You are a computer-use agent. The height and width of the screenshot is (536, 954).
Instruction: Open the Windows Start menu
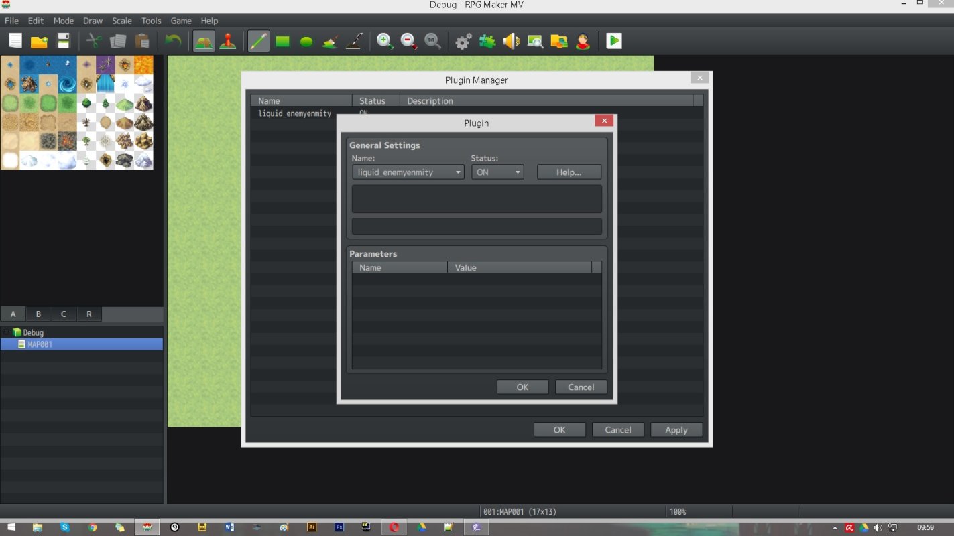11,527
